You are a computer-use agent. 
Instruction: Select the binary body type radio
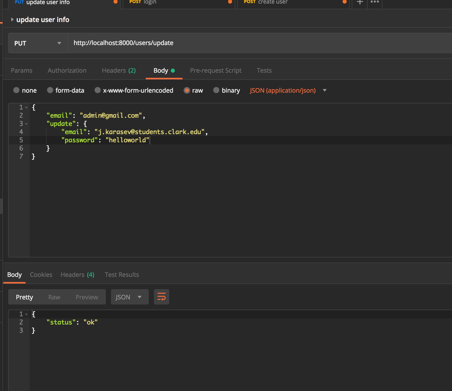pos(216,90)
